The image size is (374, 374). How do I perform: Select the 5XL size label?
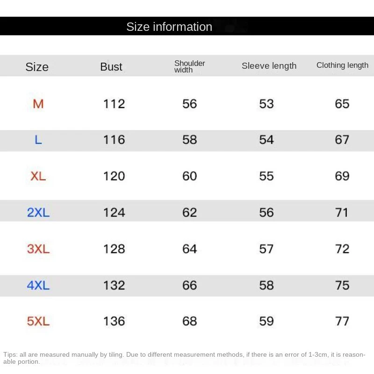pyautogui.click(x=38, y=321)
